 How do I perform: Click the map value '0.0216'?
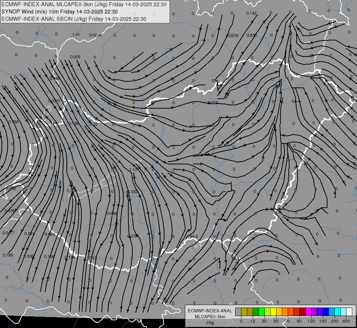pos(232,35)
